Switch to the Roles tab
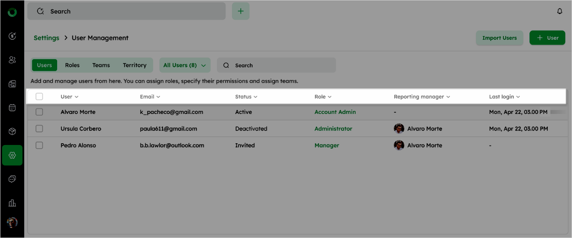Screen dimensions: 572x238 tap(72, 65)
